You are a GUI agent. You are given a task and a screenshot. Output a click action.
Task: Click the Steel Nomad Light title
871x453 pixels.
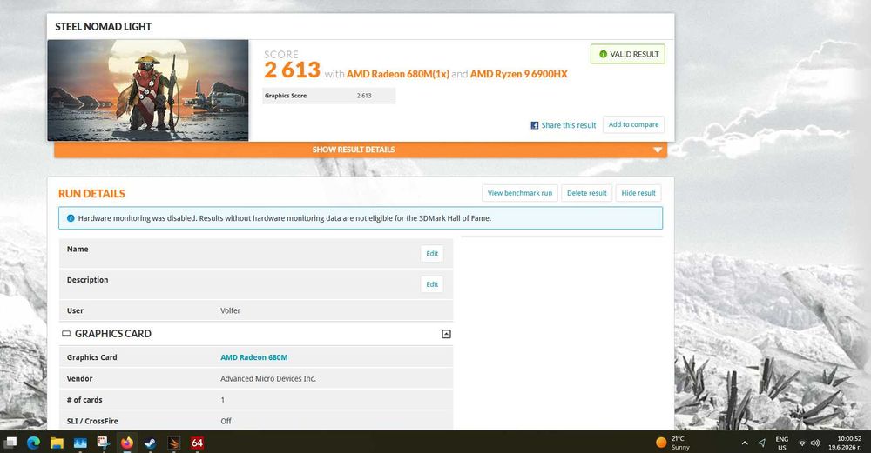104,27
